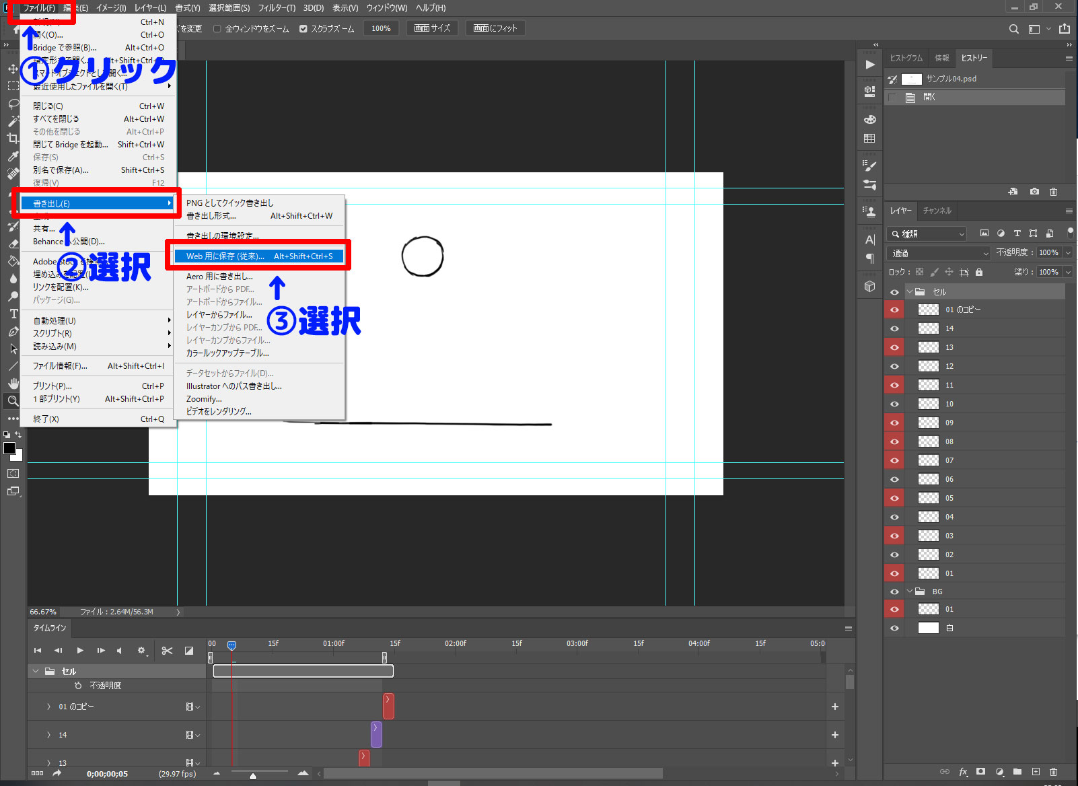This screenshot has width=1078, height=786.
Task: Select the Paint Bucket tool
Action: (x=13, y=261)
